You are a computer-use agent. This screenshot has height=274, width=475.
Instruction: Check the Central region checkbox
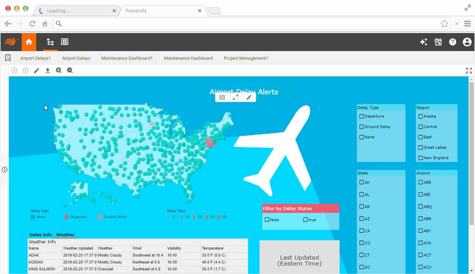pyautogui.click(x=420, y=127)
